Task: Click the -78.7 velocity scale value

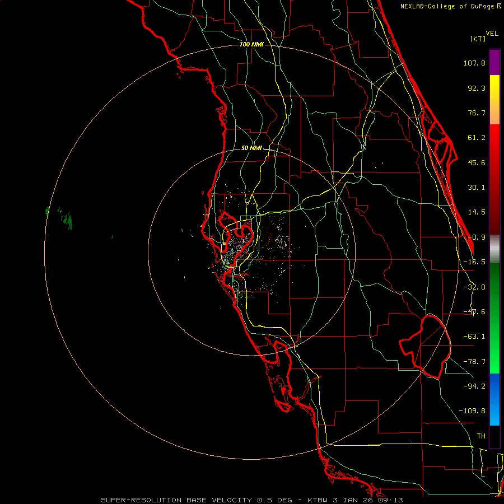Action: pos(474,362)
